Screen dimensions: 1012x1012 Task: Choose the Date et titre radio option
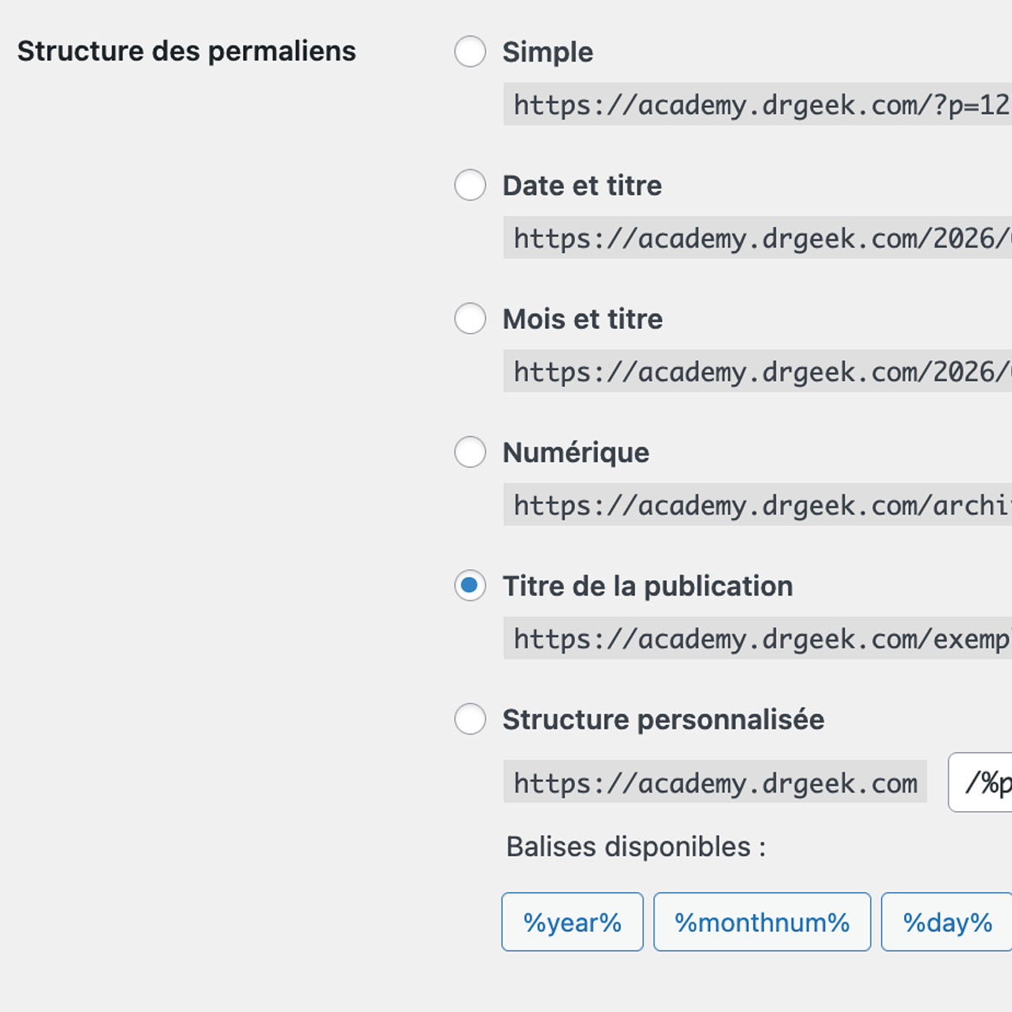coord(470,185)
